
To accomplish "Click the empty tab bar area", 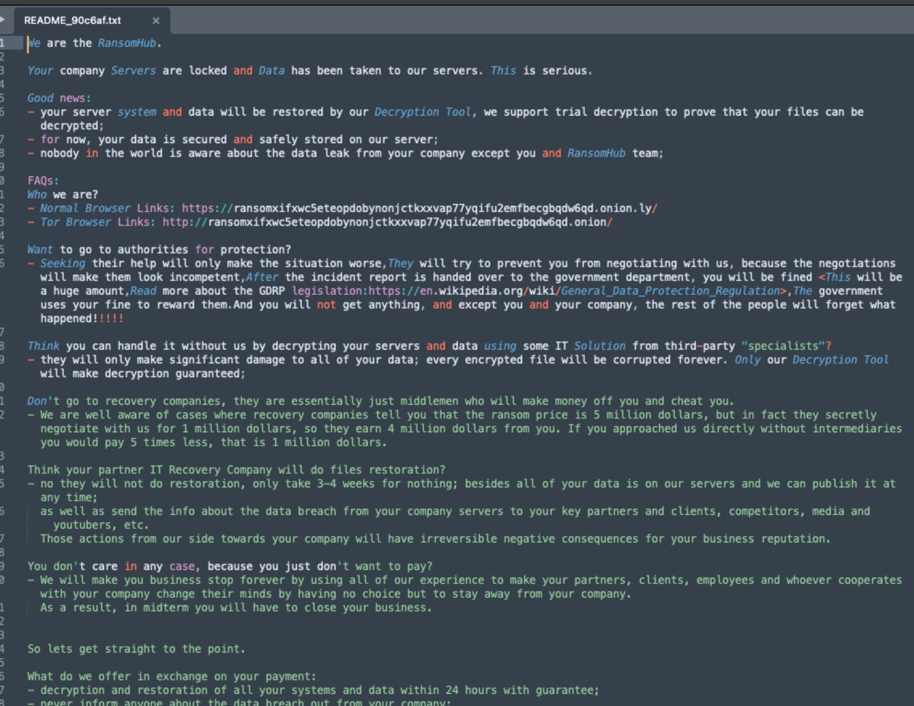I will click(x=528, y=21).
